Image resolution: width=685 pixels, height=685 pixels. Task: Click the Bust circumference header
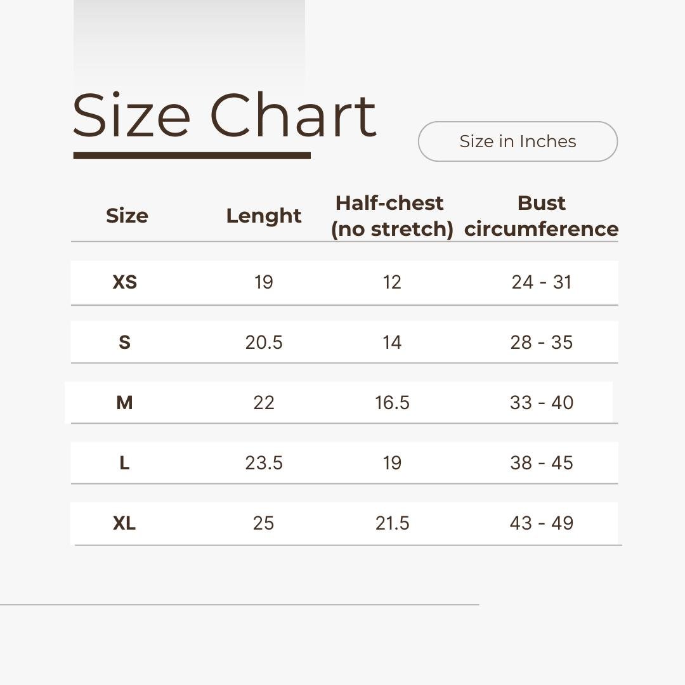[x=541, y=216]
